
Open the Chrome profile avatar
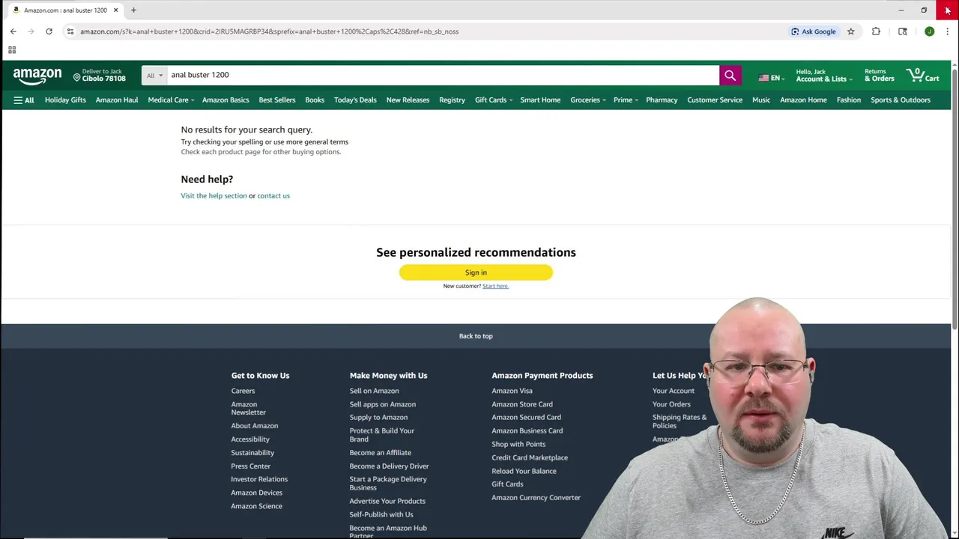pyautogui.click(x=929, y=31)
